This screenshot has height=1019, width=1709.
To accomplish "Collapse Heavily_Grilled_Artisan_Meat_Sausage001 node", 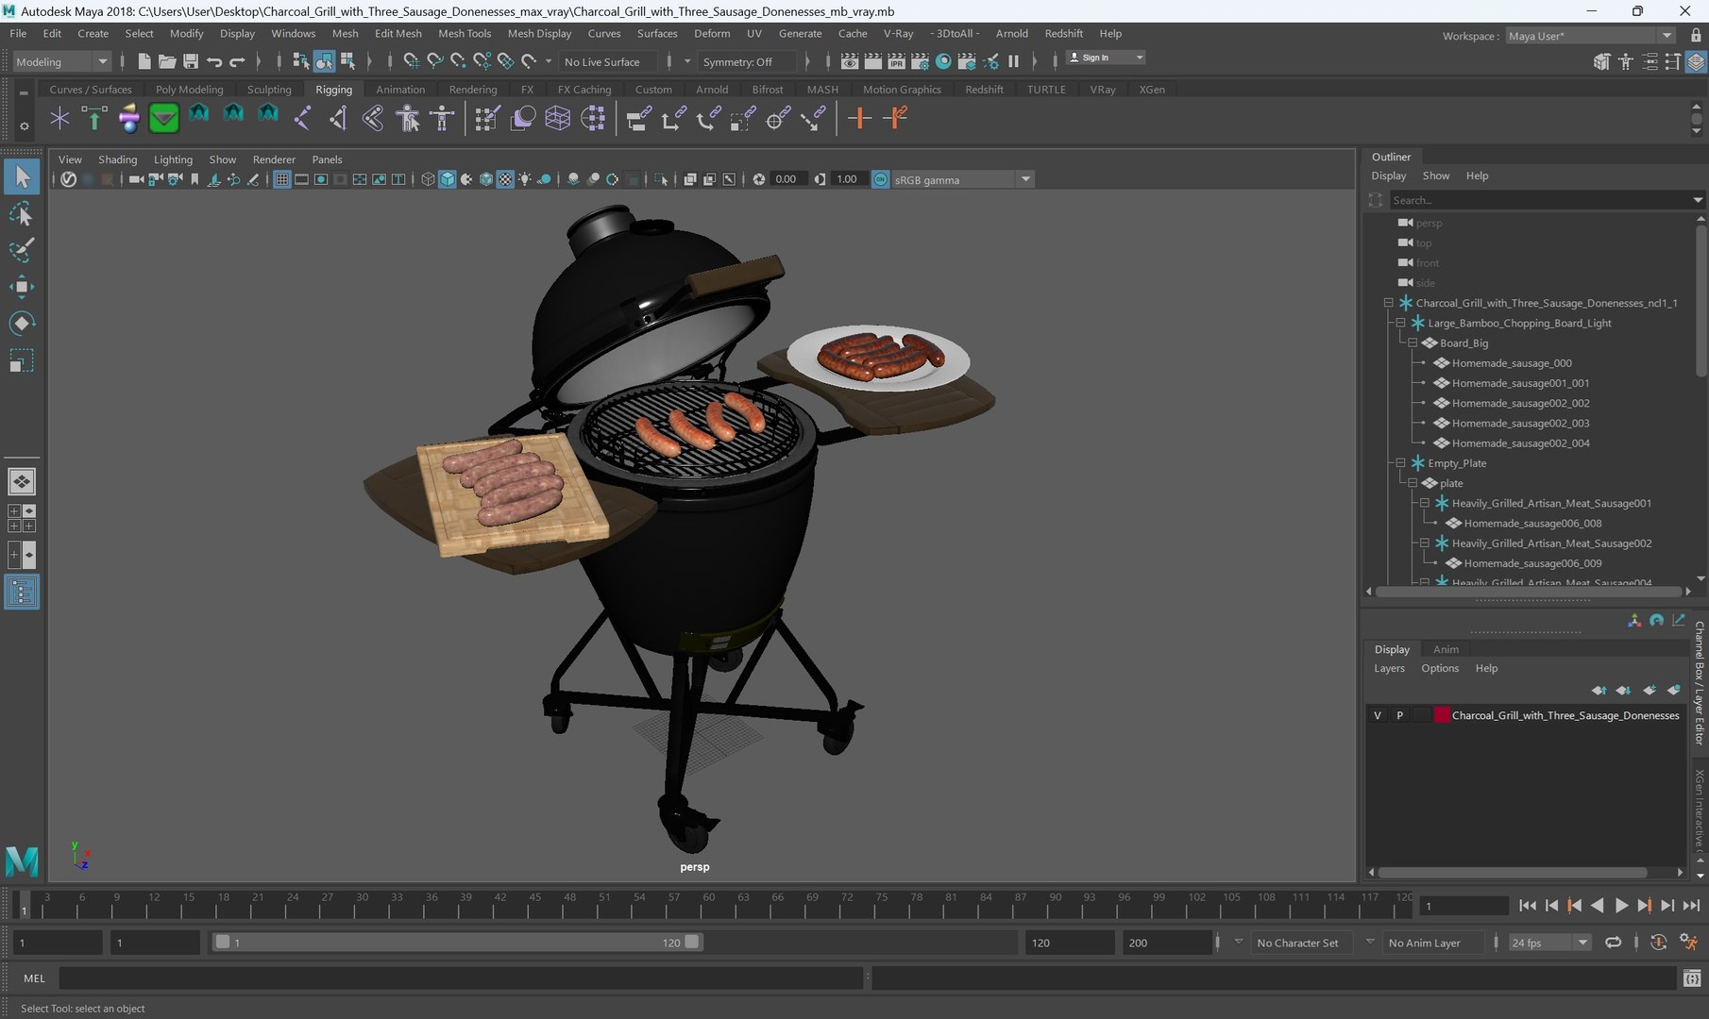I will [x=1425, y=503].
